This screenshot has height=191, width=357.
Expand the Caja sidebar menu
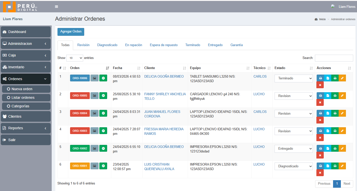[26, 55]
